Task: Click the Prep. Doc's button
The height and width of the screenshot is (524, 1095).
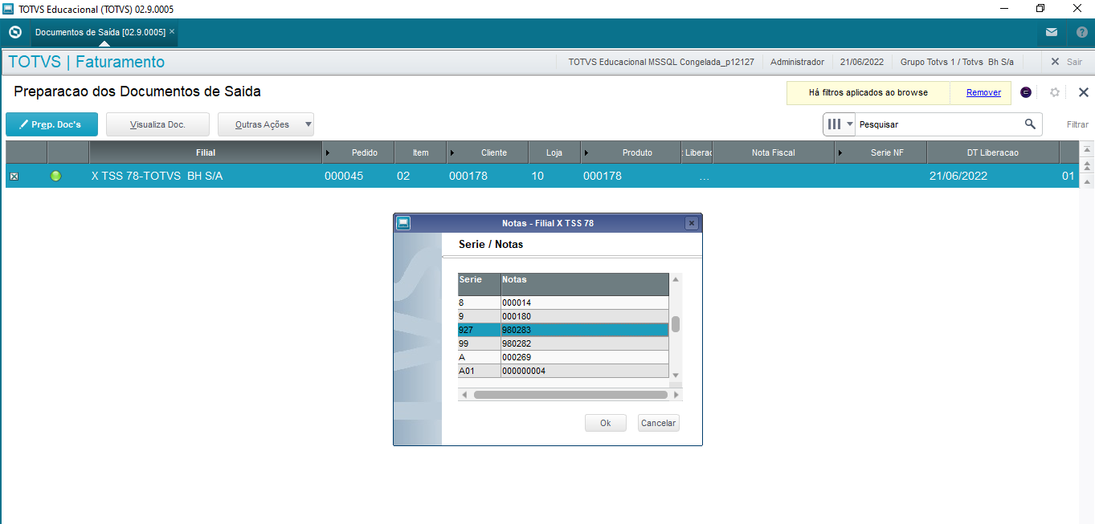Action: pos(51,124)
